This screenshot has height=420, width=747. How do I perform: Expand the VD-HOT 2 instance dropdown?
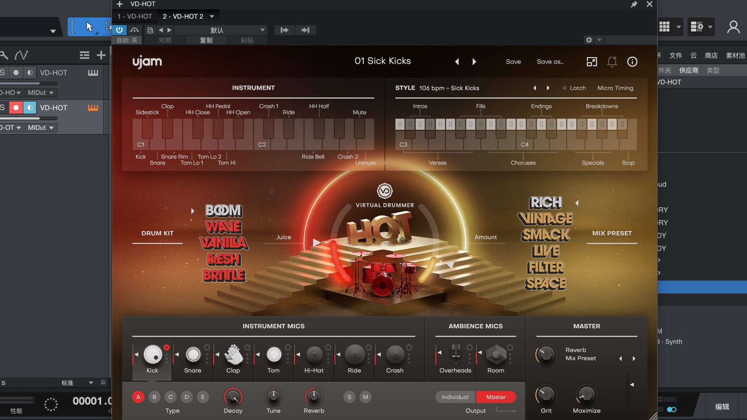point(212,16)
